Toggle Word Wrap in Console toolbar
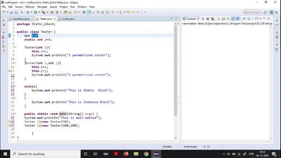Screen dimensions: 281x158 tap(228, 19)
